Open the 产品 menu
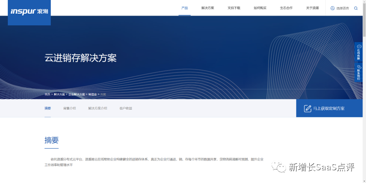 pos(184,8)
